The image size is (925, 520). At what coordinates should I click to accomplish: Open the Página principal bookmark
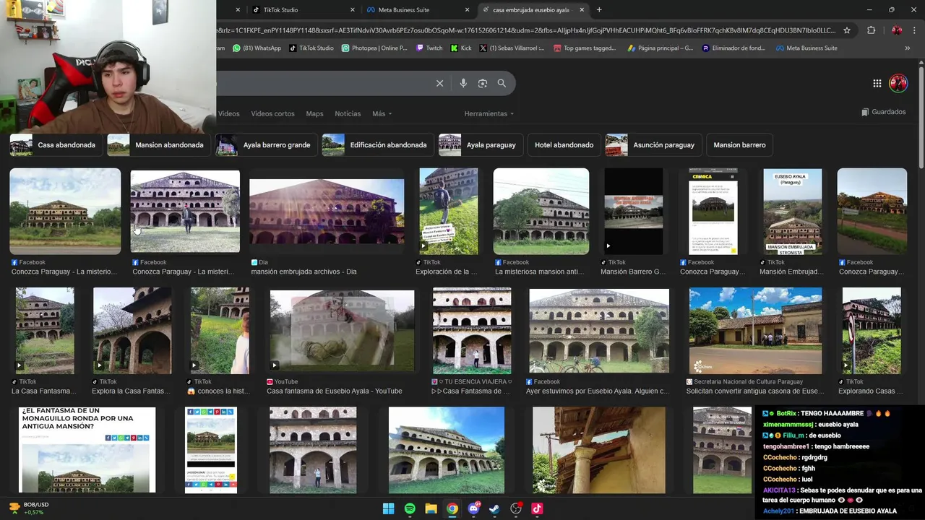[660, 48]
